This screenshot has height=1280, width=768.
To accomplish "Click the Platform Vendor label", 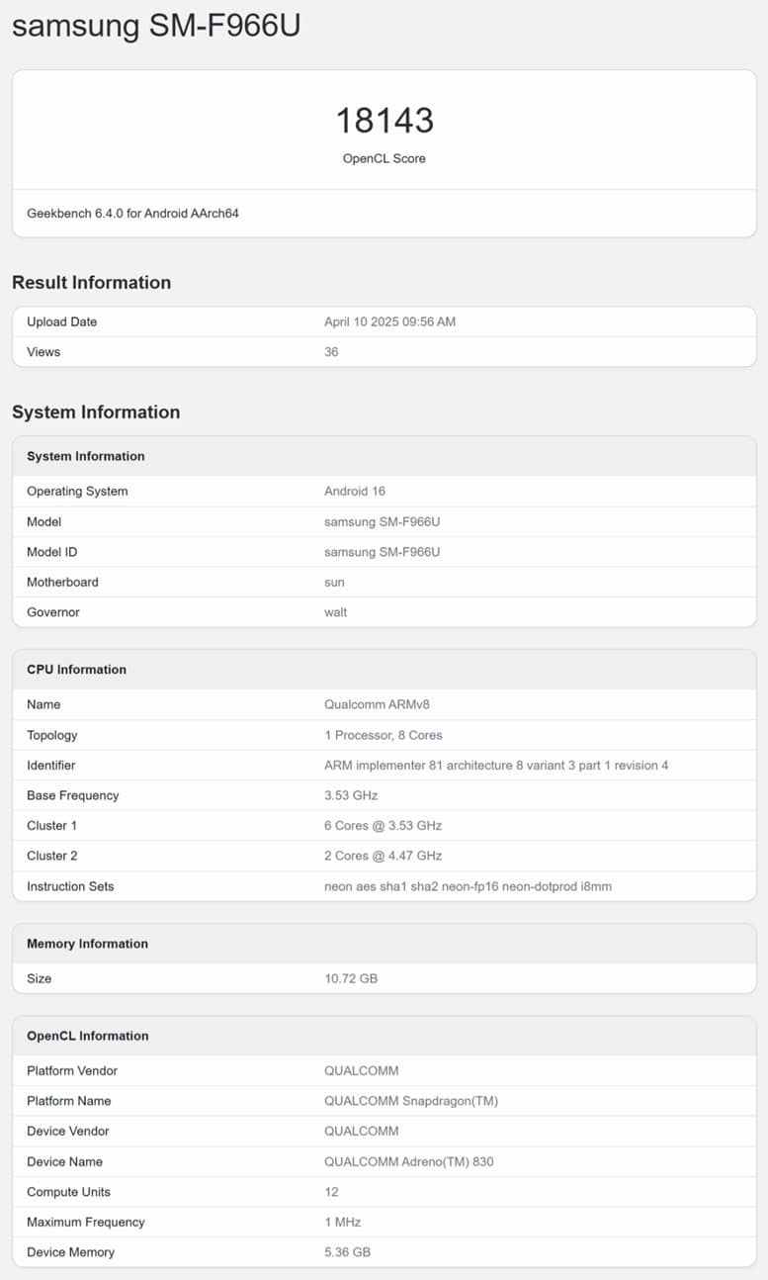I will pyautogui.click(x=72, y=1070).
